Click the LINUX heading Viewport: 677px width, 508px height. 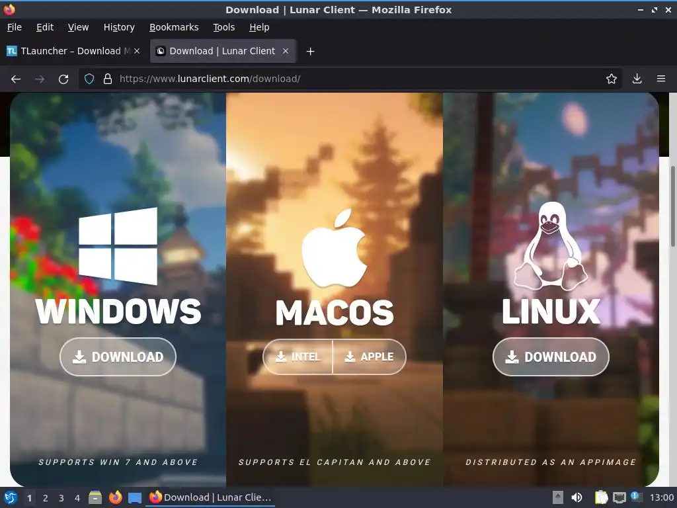(551, 311)
